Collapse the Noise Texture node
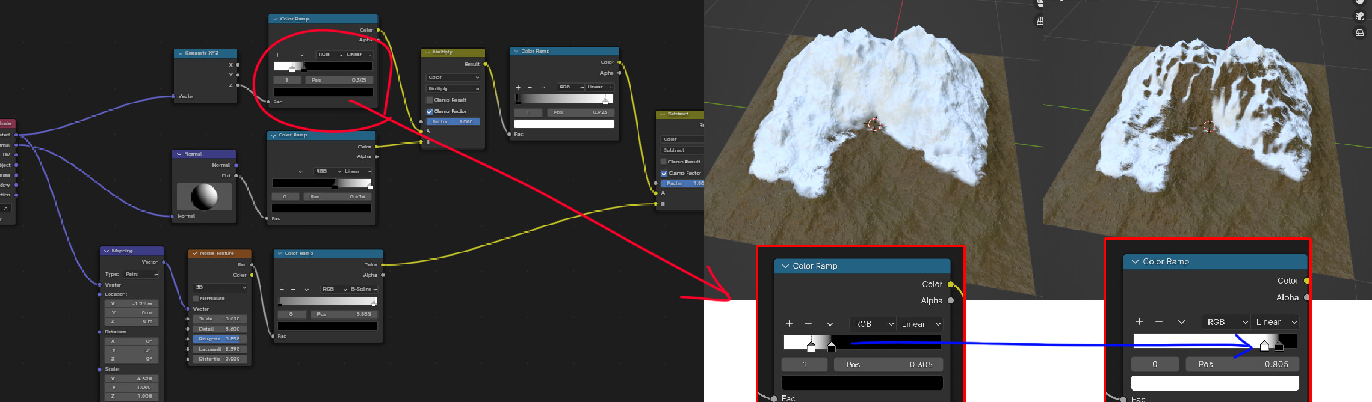This screenshot has width=1372, height=402. click(195, 254)
